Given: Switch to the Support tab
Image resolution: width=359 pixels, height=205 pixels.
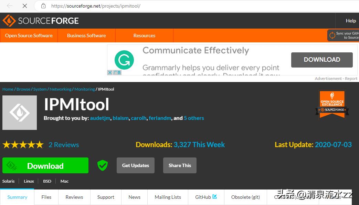Looking at the screenshot, I should click(106, 197).
